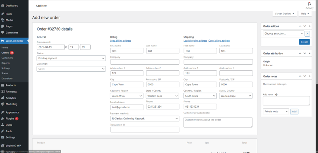This screenshot has height=153, width=318.
Task: Click the Dashboard icon in sidebar
Action: click(x=3, y=6)
